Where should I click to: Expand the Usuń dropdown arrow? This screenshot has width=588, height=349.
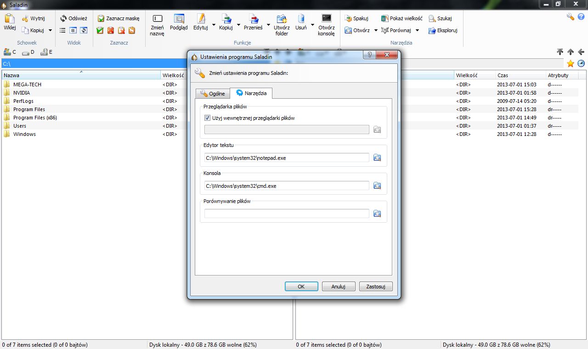tap(312, 25)
